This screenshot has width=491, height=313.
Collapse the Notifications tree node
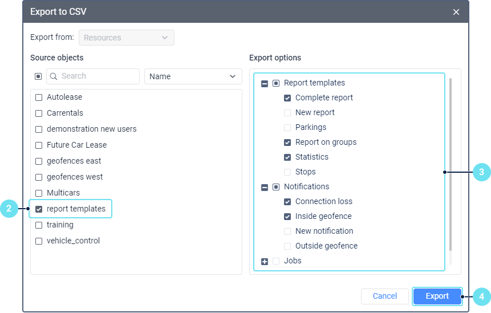point(265,187)
